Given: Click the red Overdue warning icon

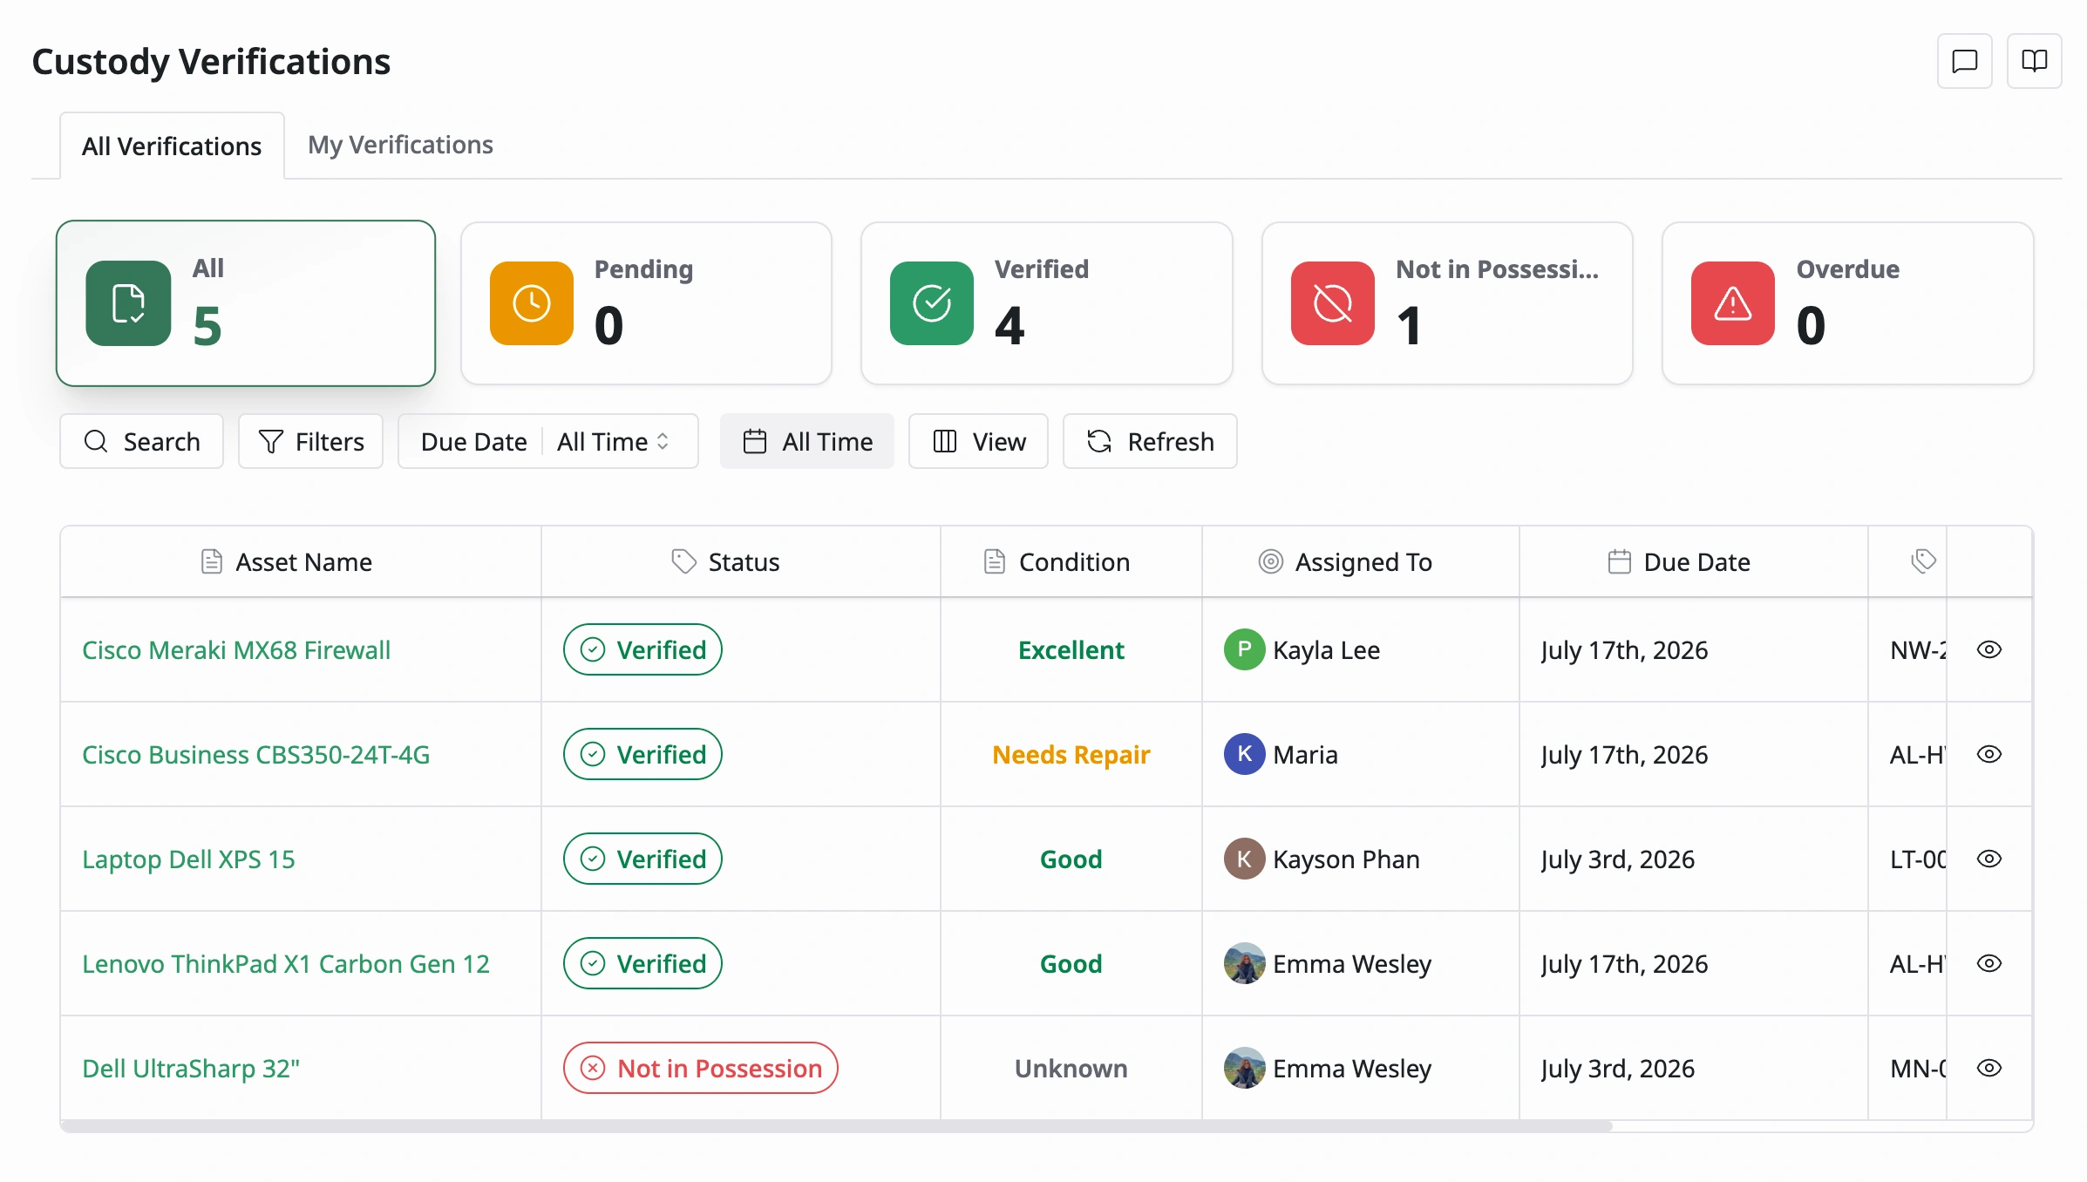Looking at the screenshot, I should [x=1733, y=303].
